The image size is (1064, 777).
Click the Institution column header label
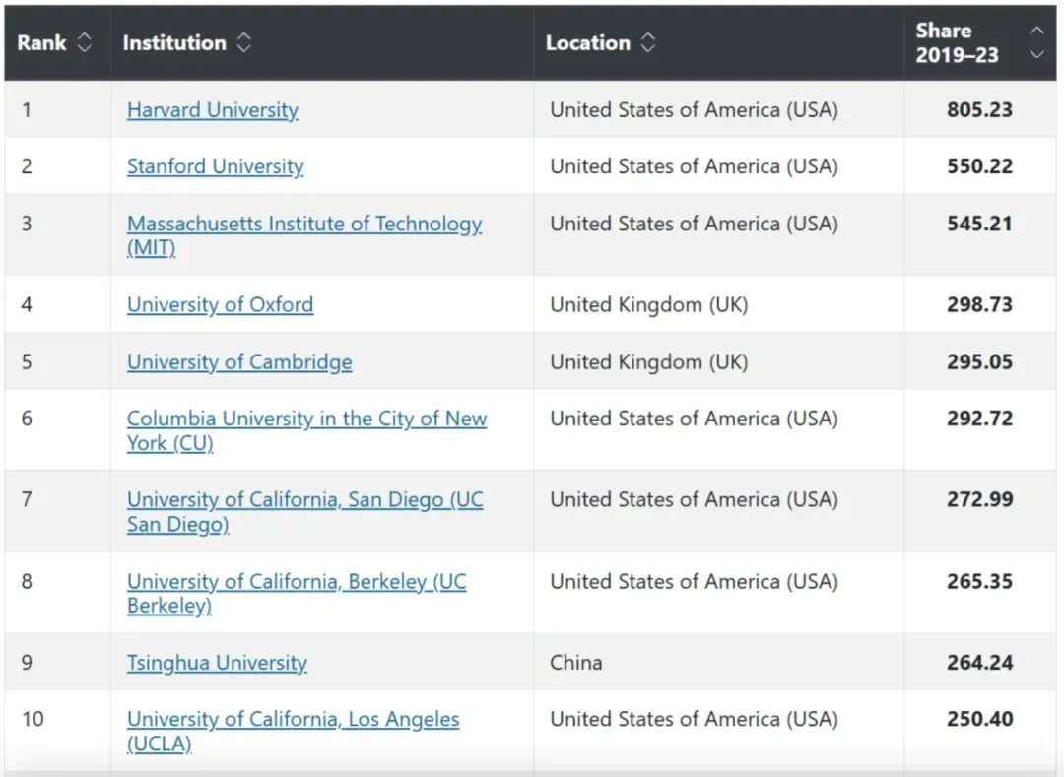point(174,42)
